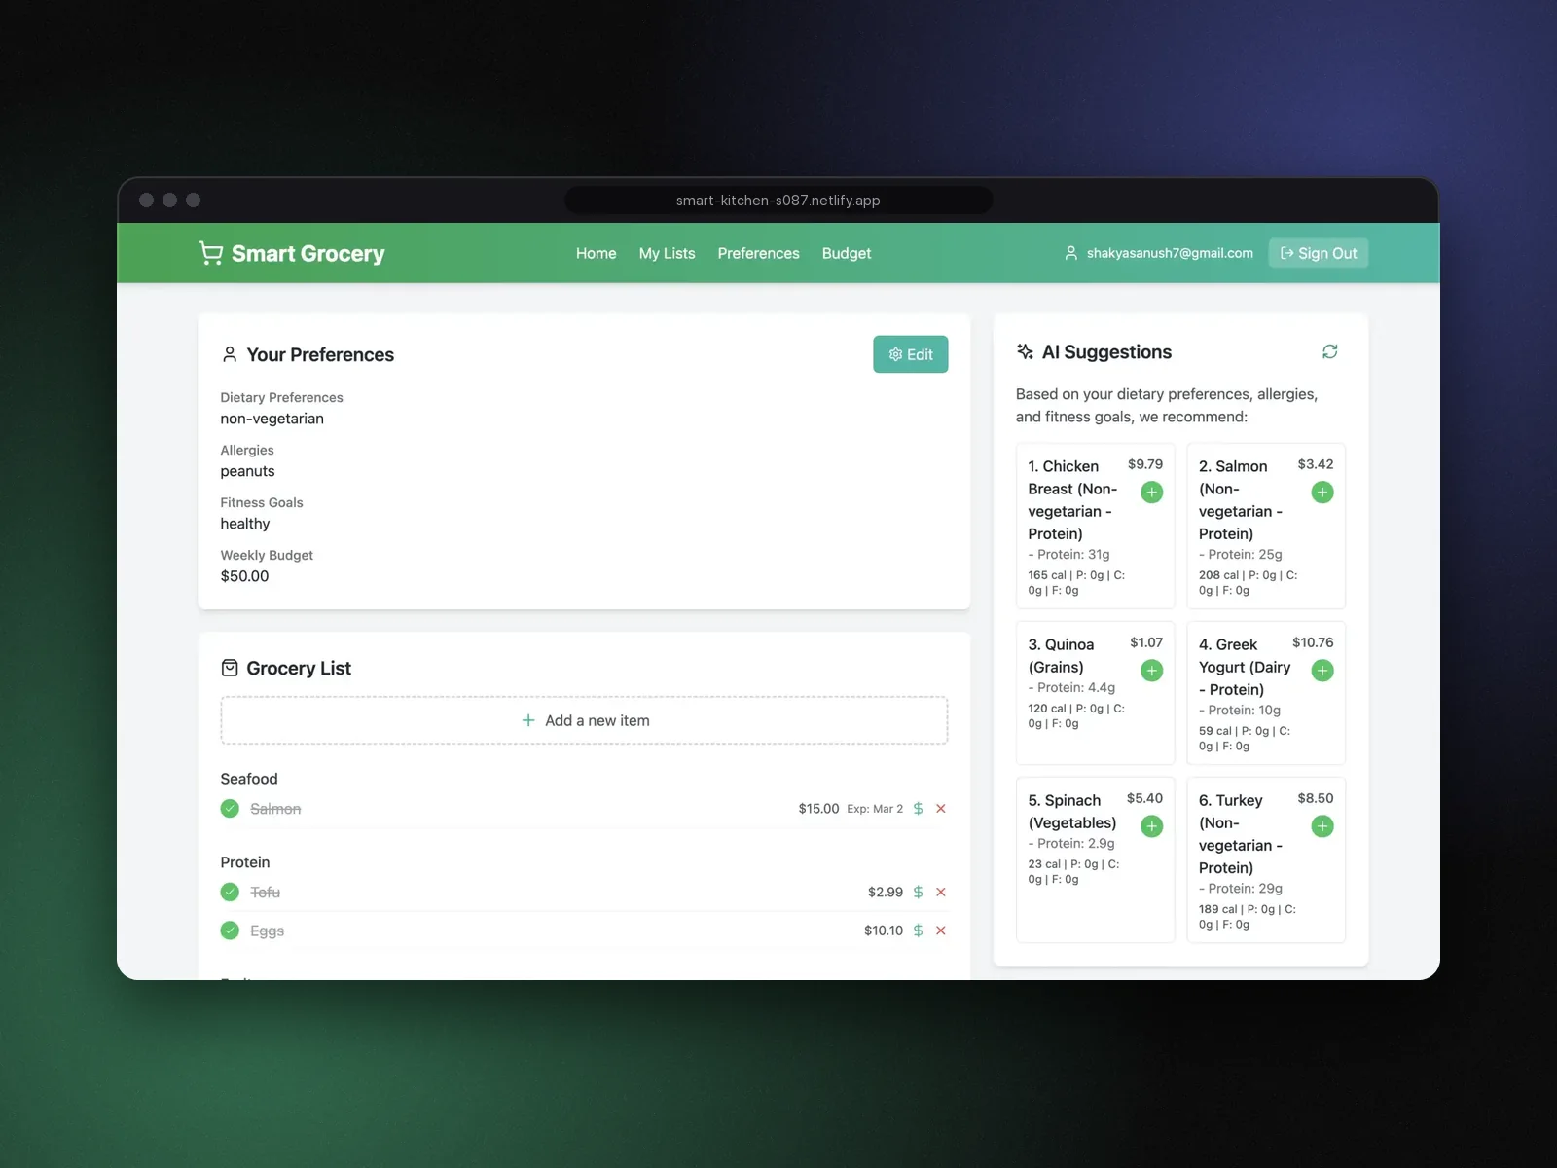Uncheck the Eggs grocery item
This screenshot has height=1168, width=1557.
click(x=230, y=931)
